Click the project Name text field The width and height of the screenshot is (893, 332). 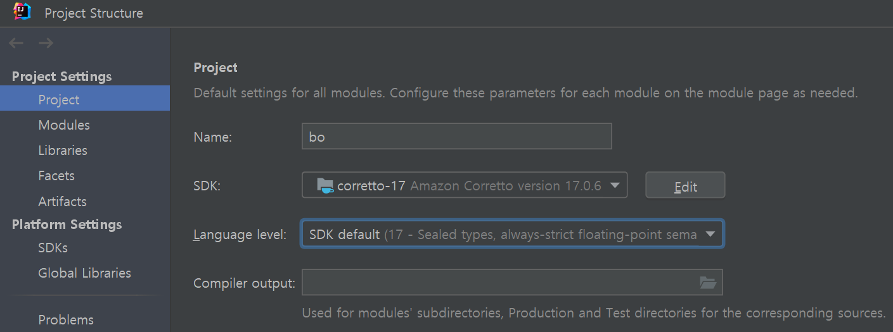pos(456,137)
